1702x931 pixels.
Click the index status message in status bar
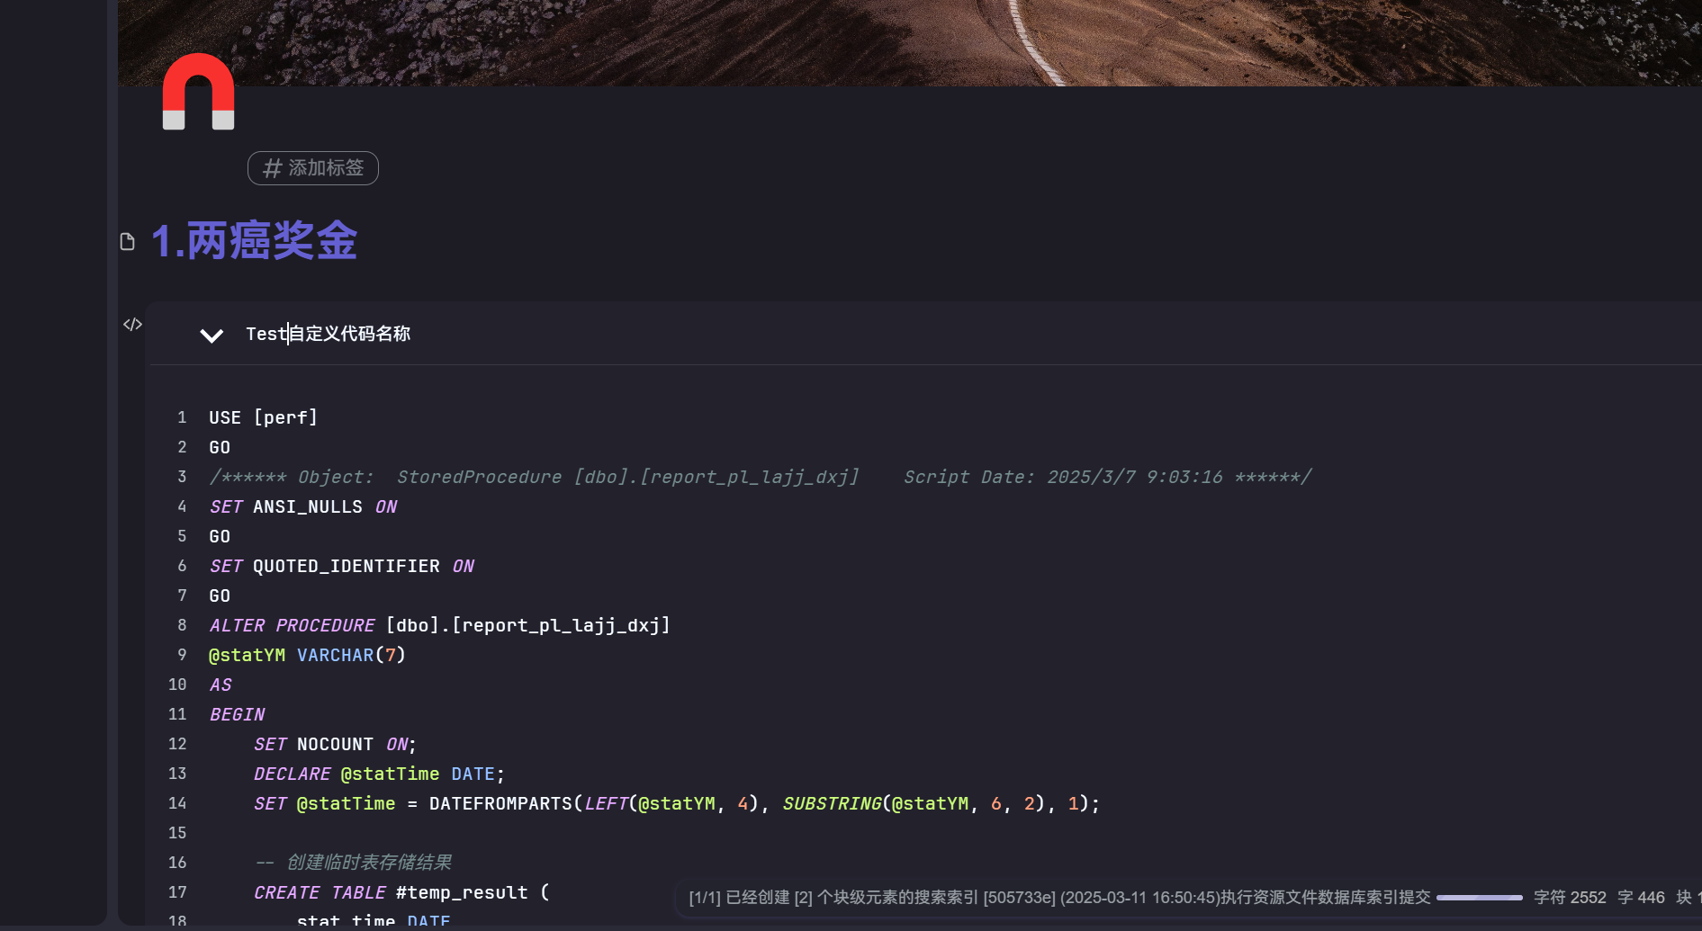pyautogui.click(x=1058, y=898)
